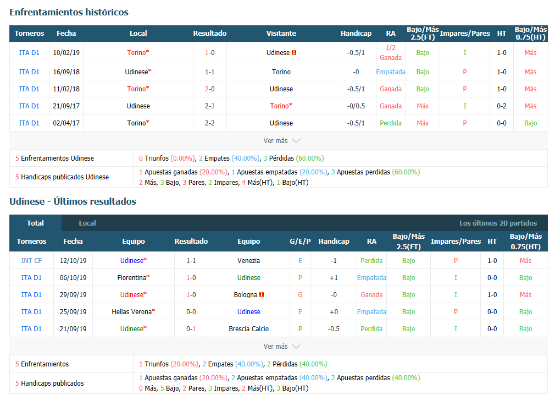Click 'Empatada' RA in 16/09/18 row
The height and width of the screenshot is (400, 555).
[390, 72]
